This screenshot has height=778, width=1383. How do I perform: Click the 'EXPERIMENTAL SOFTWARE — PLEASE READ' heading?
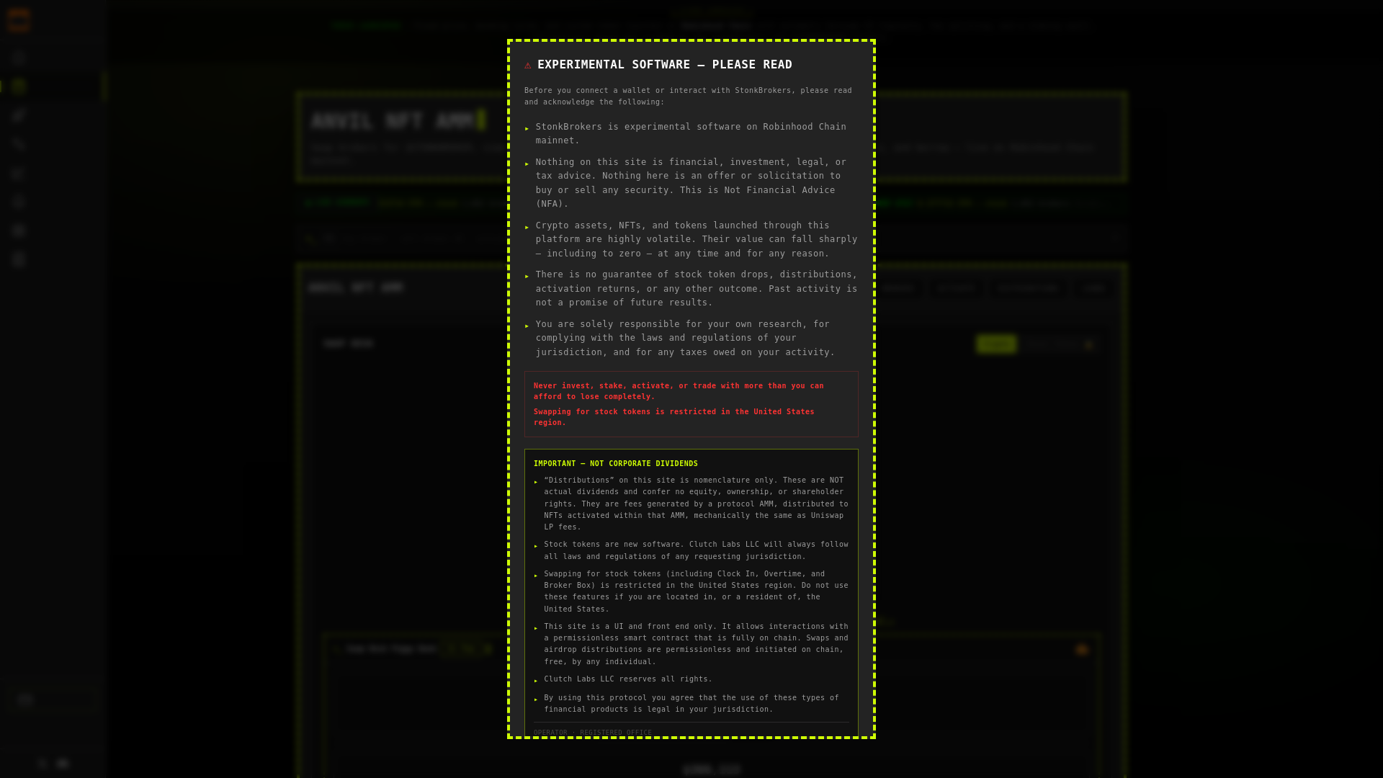click(x=665, y=65)
